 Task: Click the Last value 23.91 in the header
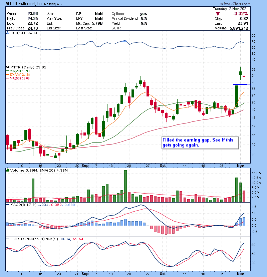coord(243,23)
